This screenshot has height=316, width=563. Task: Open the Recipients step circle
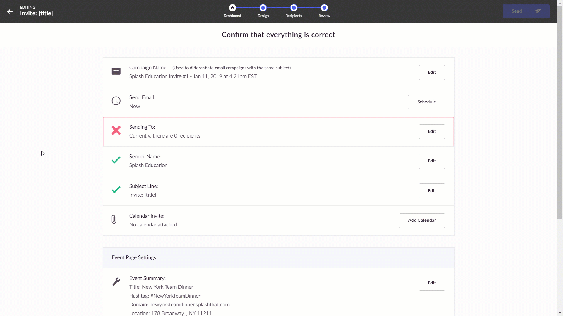click(x=294, y=8)
